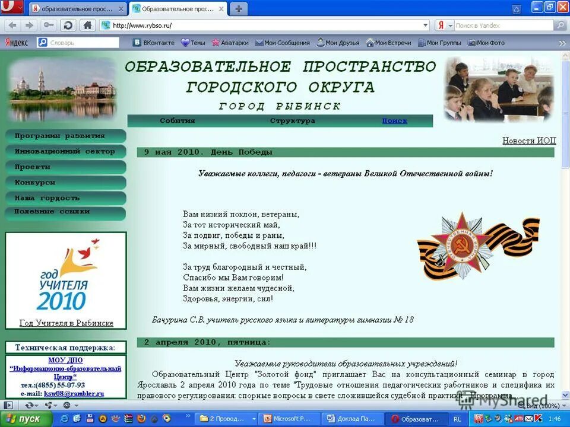Check Мои Сообщения via its toolbar icon

(x=284, y=43)
